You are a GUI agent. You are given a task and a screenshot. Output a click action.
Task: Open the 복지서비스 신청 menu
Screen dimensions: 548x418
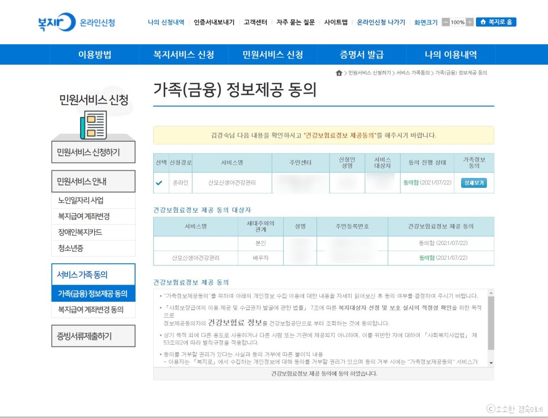coord(183,54)
